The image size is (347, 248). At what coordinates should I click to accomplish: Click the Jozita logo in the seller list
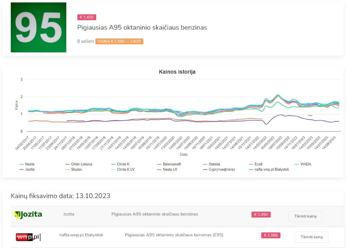pyautogui.click(x=28, y=215)
